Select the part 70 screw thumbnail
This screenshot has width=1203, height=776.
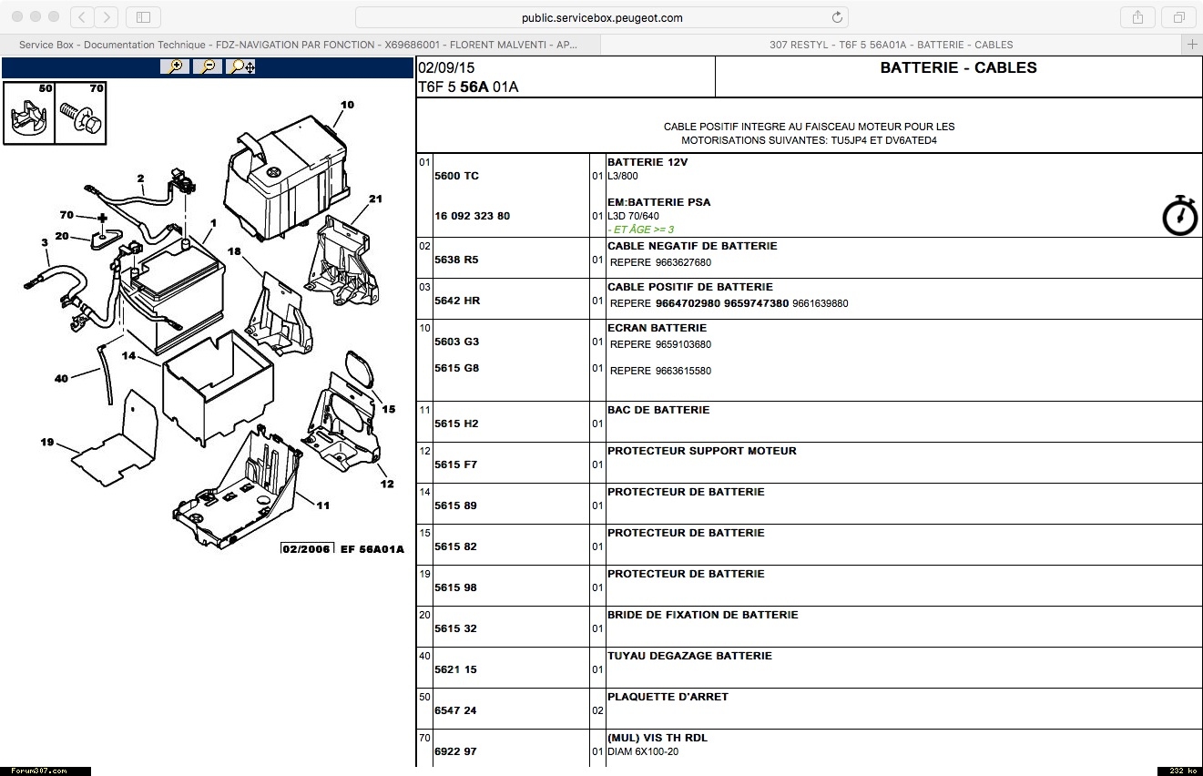tap(80, 113)
